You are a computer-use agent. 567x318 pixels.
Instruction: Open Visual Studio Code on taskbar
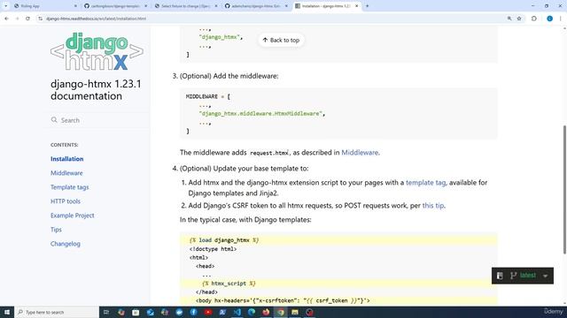click(237, 312)
